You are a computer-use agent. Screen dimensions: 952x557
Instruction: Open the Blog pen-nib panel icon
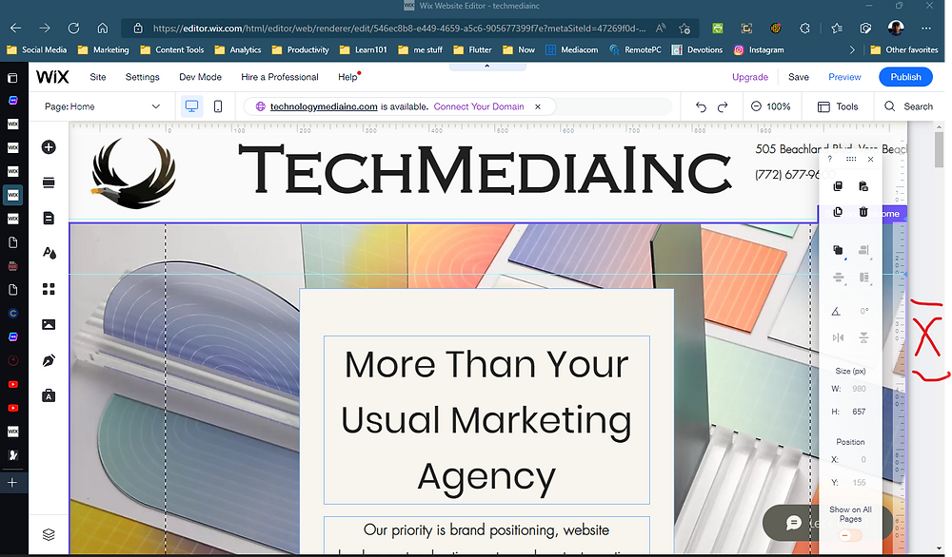tap(49, 360)
